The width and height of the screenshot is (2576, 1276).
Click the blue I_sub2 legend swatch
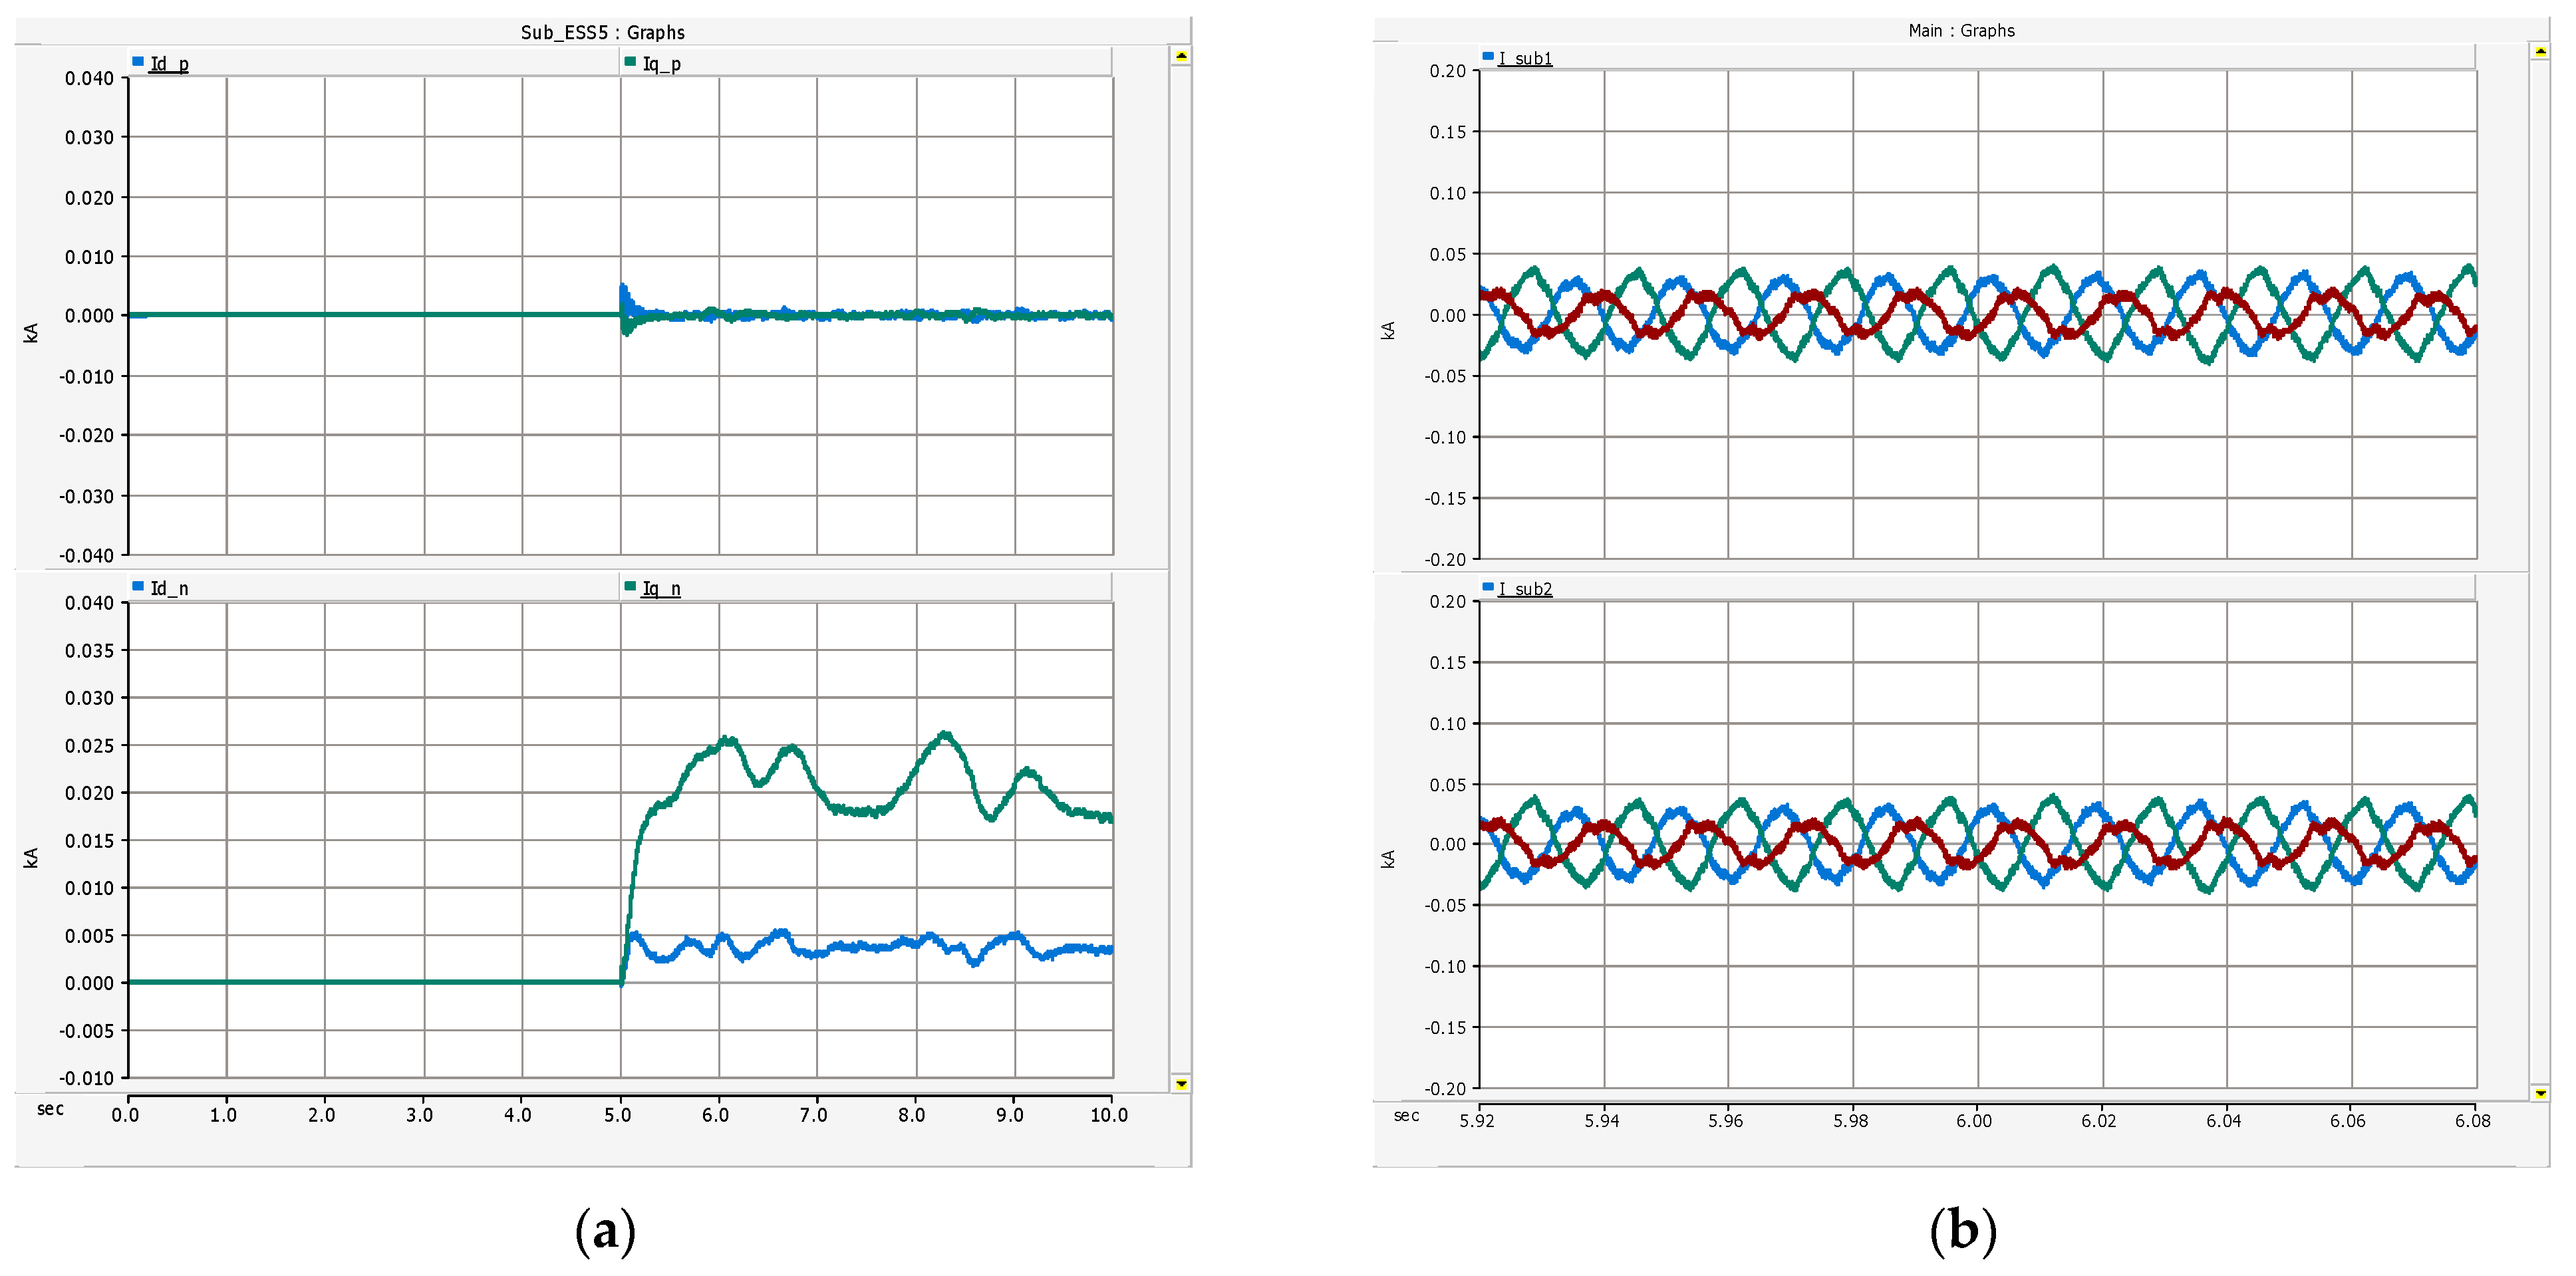coord(1488,587)
